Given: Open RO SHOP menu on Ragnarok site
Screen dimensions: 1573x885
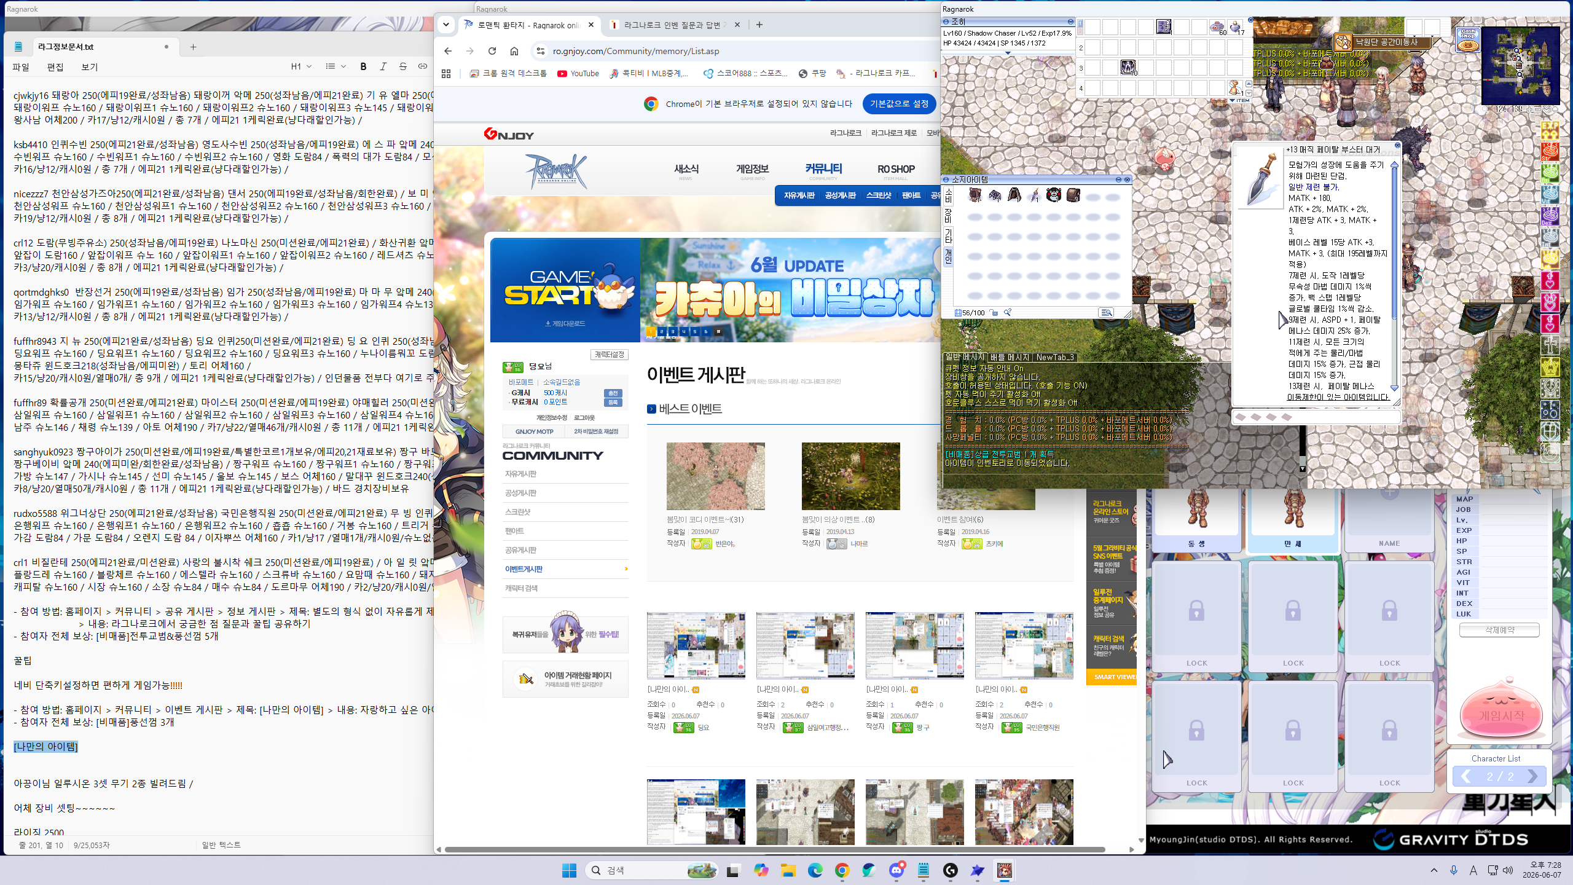Looking at the screenshot, I should pos(896,170).
